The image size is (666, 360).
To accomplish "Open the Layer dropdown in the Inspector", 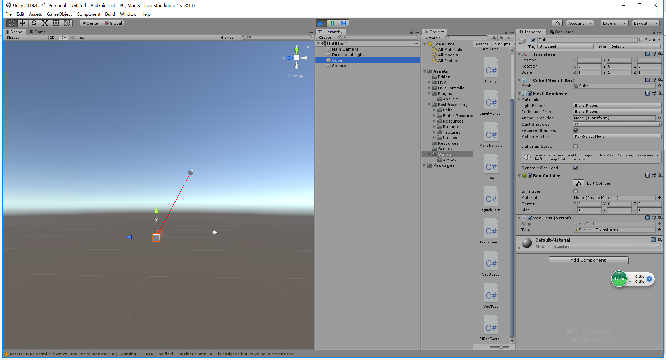I will [x=635, y=46].
